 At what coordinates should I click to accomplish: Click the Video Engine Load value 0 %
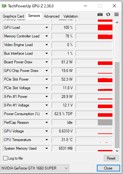point(63,45)
